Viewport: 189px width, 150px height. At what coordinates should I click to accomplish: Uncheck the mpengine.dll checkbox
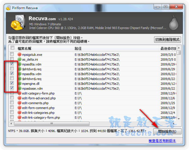12,83
